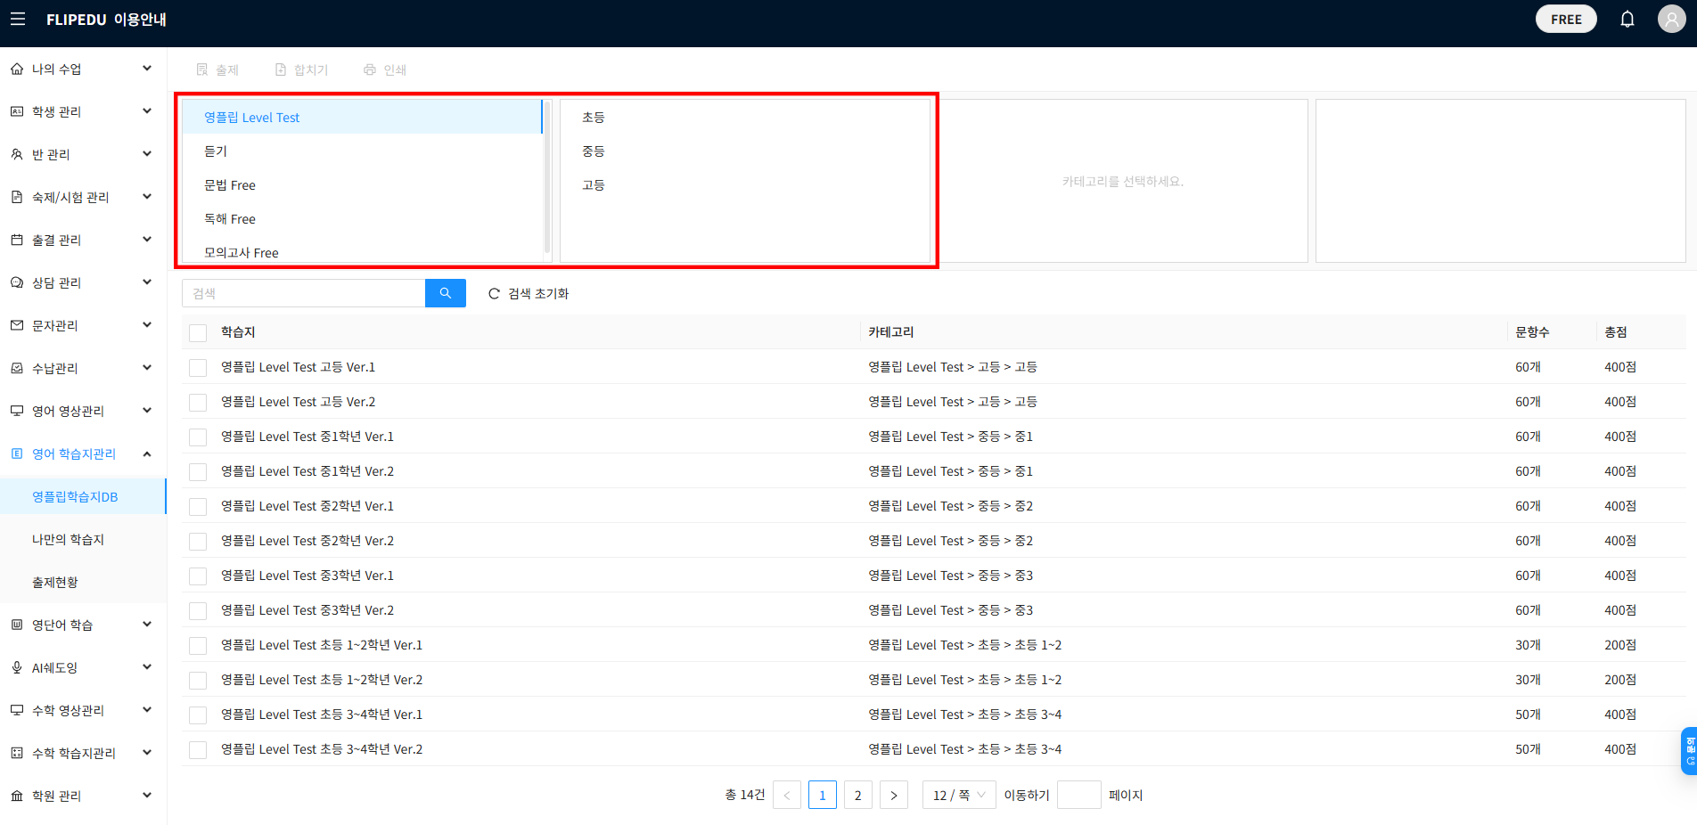The height and width of the screenshot is (825, 1697).
Task: Click the grid icon beside 수학 학습지관리
Action: coord(17,753)
